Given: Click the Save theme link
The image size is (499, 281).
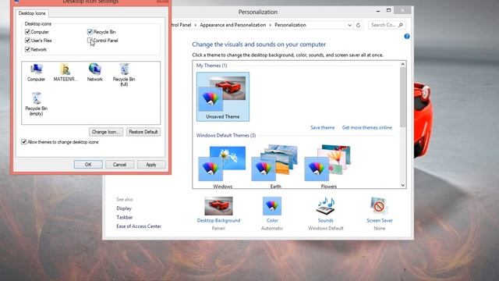Looking at the screenshot, I should pos(322,127).
